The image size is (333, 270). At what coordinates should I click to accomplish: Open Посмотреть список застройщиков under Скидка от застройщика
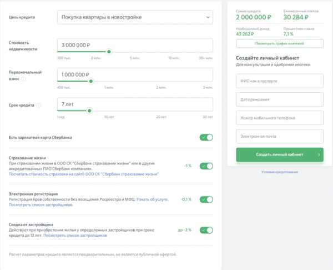pos(75,236)
